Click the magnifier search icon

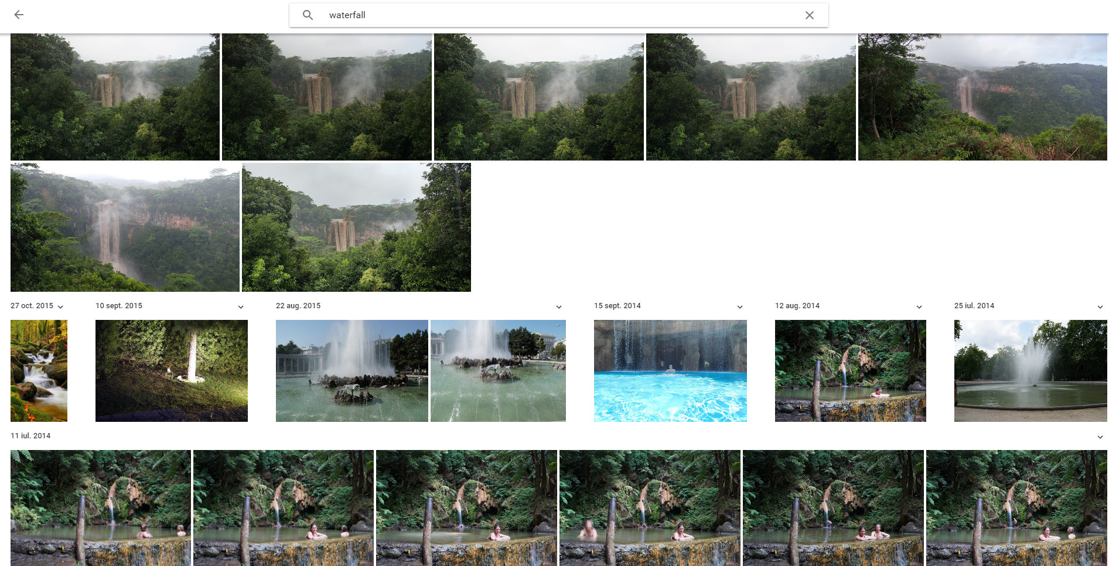[308, 15]
